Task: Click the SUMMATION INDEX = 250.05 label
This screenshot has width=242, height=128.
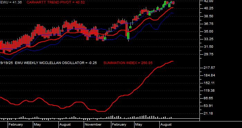Action: coord(128,63)
